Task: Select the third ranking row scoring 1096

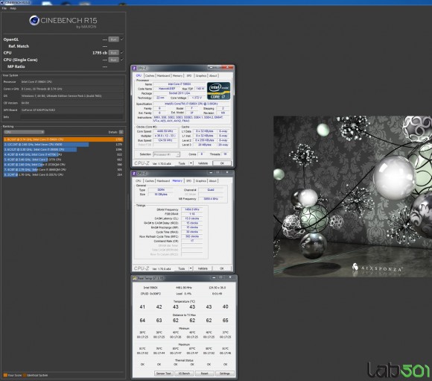Action: [x=63, y=150]
